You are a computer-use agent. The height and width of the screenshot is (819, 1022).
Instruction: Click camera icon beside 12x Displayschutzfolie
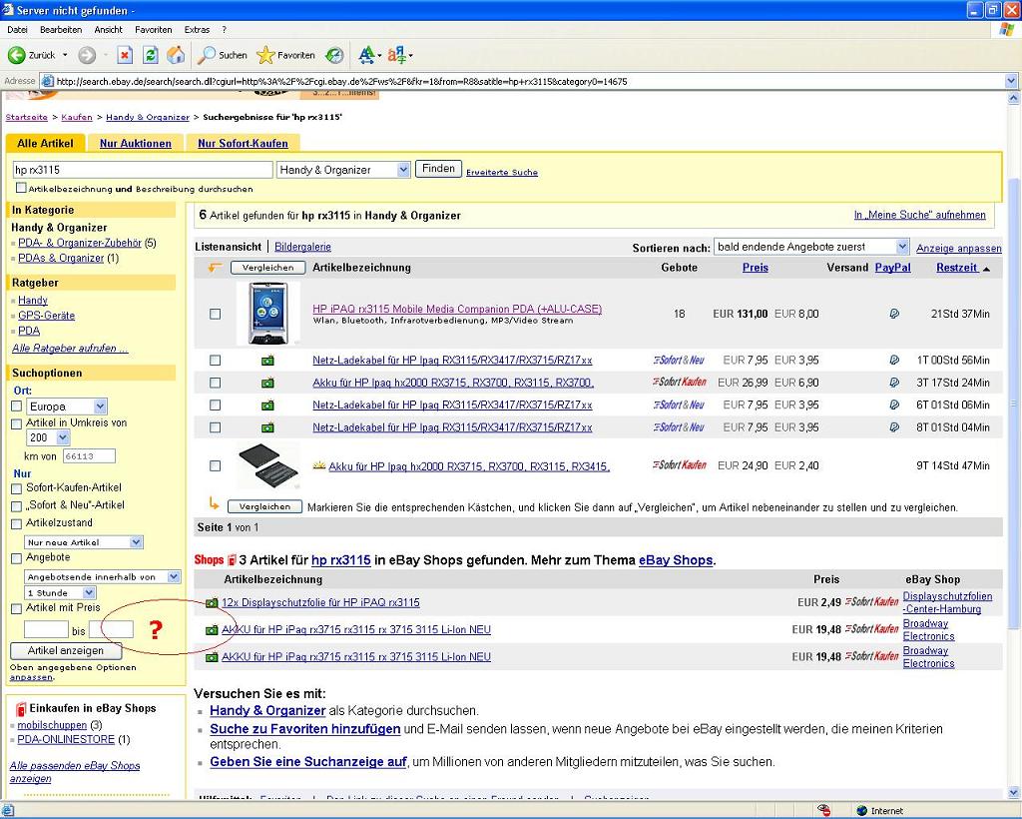tap(212, 603)
